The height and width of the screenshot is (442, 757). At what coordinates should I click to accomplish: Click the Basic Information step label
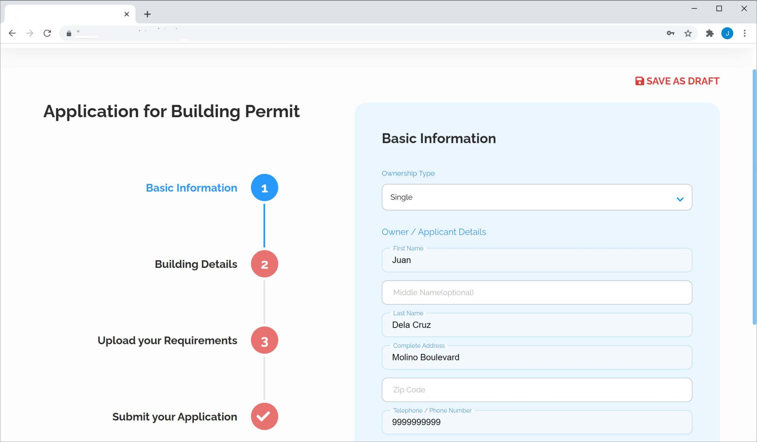[191, 187]
